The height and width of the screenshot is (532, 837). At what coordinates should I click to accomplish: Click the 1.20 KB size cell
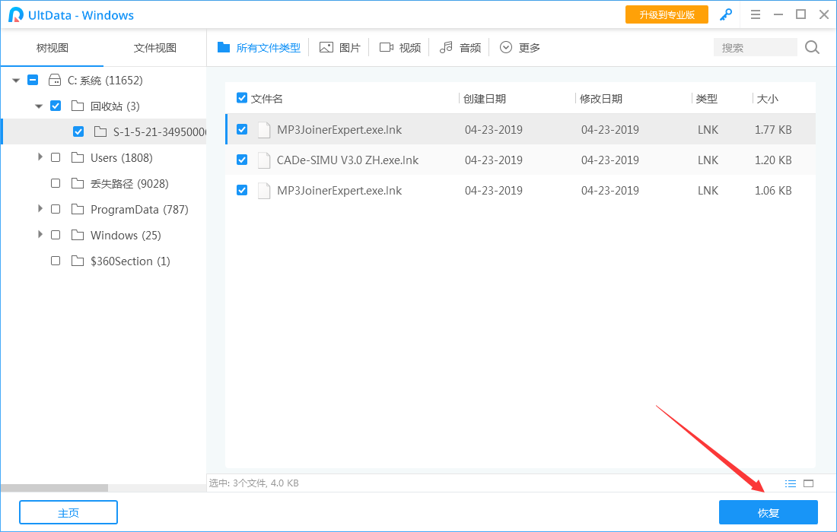coord(773,160)
